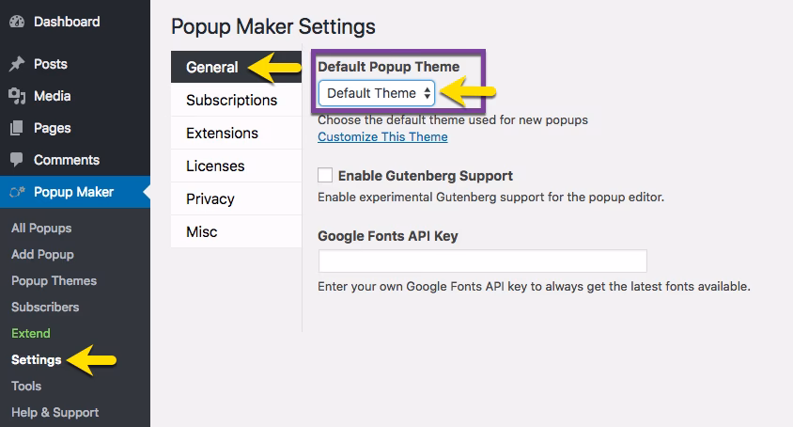Screen dimensions: 793x427
Task: Switch to the Subscriptions settings tab
Action: (231, 100)
